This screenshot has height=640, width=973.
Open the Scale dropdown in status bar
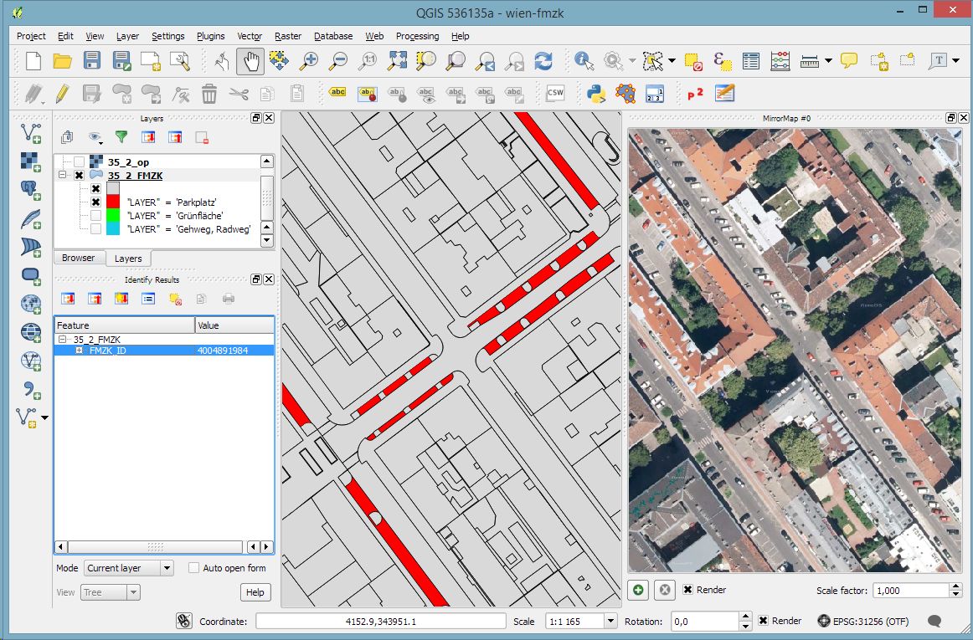[x=610, y=621]
